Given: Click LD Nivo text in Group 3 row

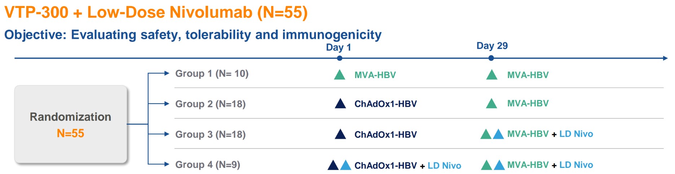Looking at the screenshot, I should (x=576, y=134).
